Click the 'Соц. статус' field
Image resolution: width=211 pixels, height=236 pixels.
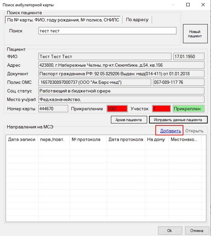121,91
